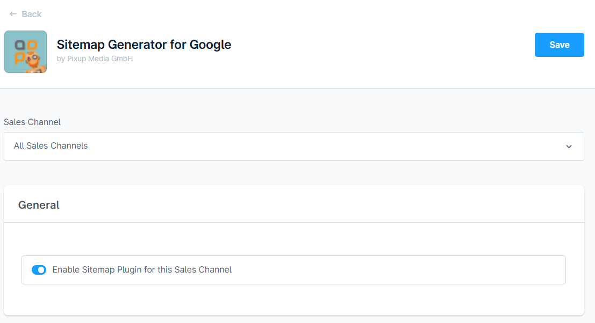Expand the Sales Channel dropdown chevron
The image size is (595, 323).
point(569,146)
